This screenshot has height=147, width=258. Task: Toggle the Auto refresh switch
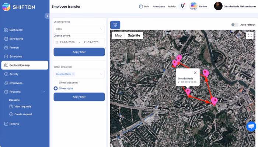pos(235,25)
